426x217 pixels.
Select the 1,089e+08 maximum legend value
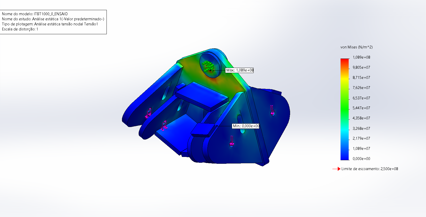click(x=361, y=57)
